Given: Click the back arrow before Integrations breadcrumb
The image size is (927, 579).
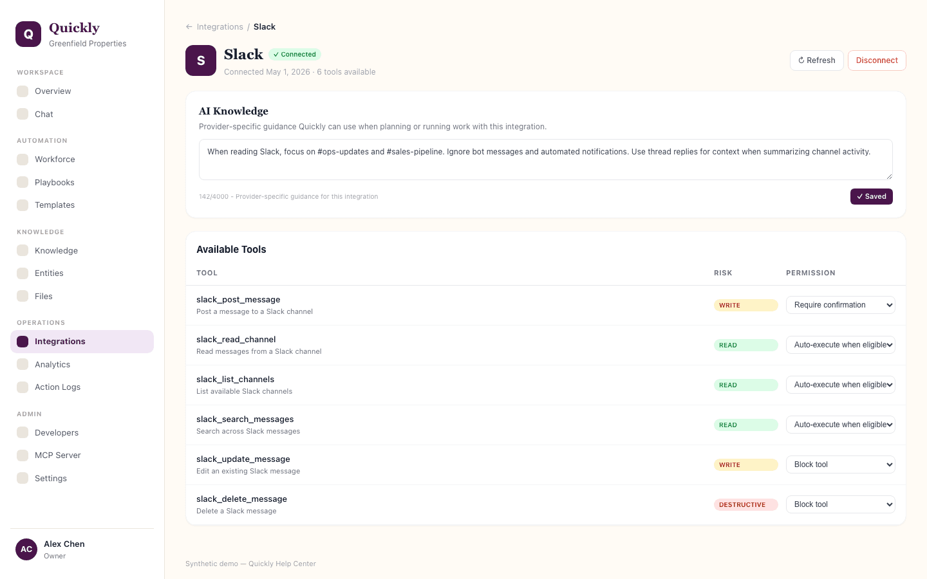Looking at the screenshot, I should (189, 27).
